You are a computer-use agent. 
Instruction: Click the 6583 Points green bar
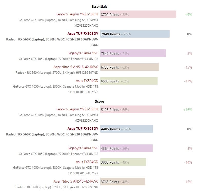[x=129, y=81]
